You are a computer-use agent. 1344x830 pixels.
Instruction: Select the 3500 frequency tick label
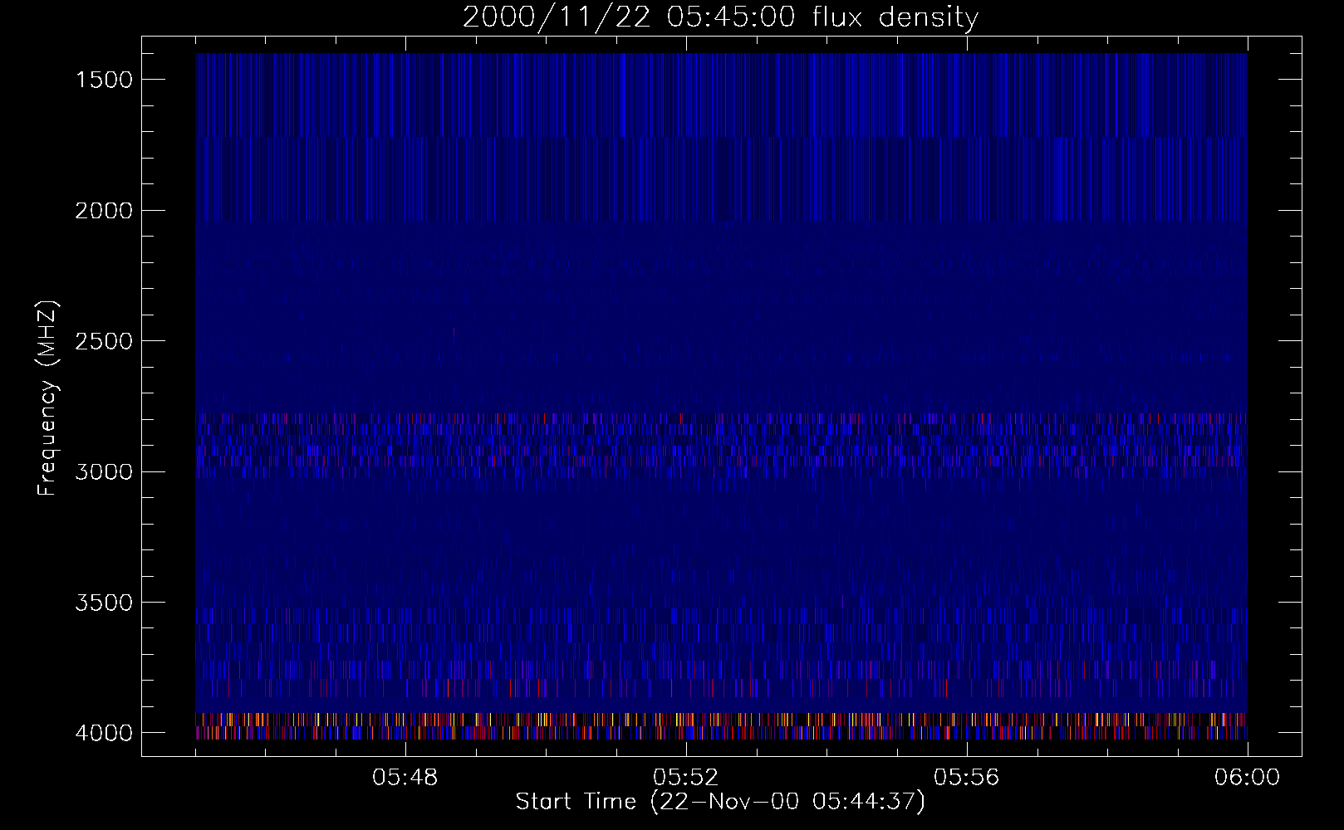point(104,603)
